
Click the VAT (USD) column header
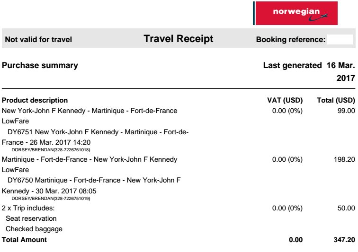click(x=285, y=100)
